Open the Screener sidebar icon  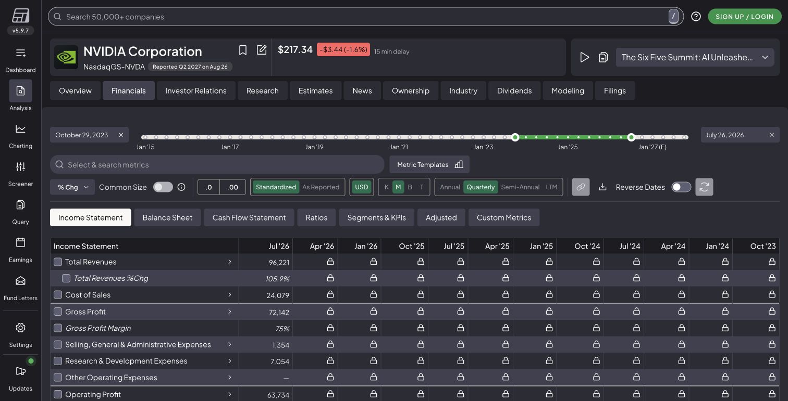20,166
